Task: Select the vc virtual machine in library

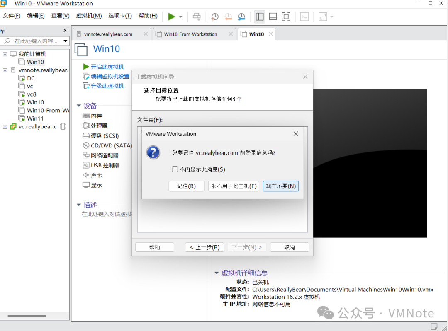Action: [30, 86]
